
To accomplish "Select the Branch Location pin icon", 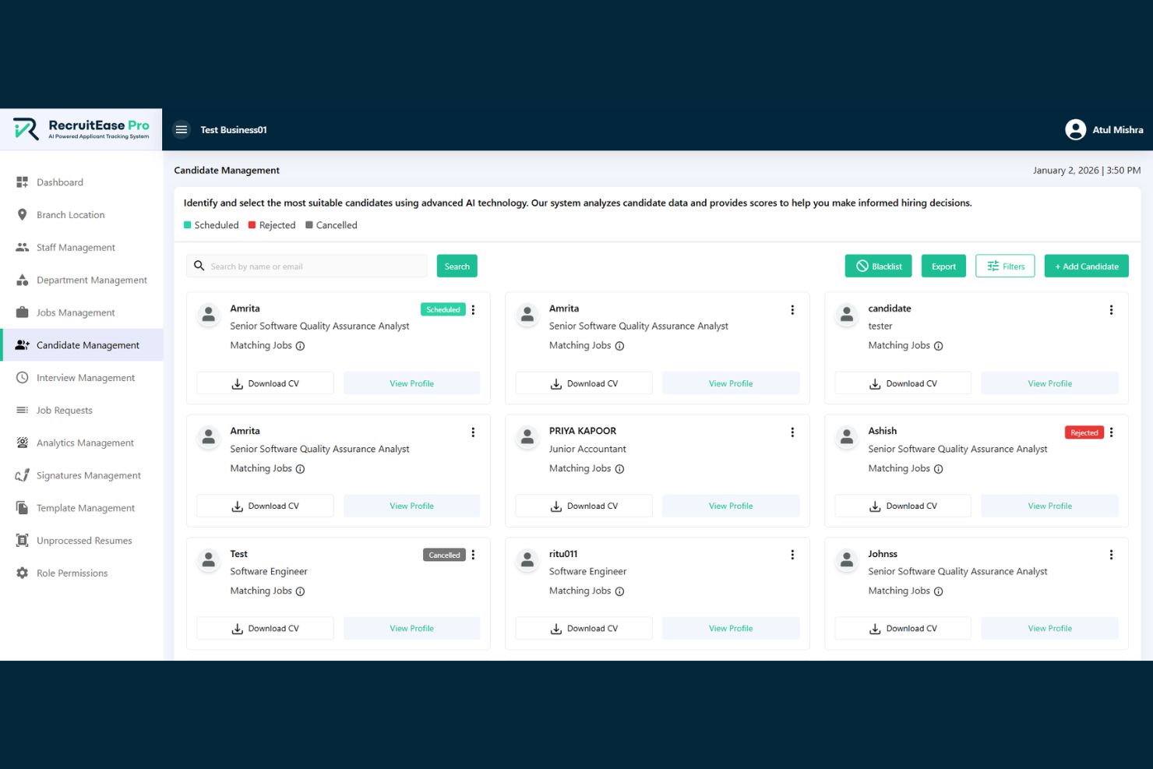I will 22,214.
